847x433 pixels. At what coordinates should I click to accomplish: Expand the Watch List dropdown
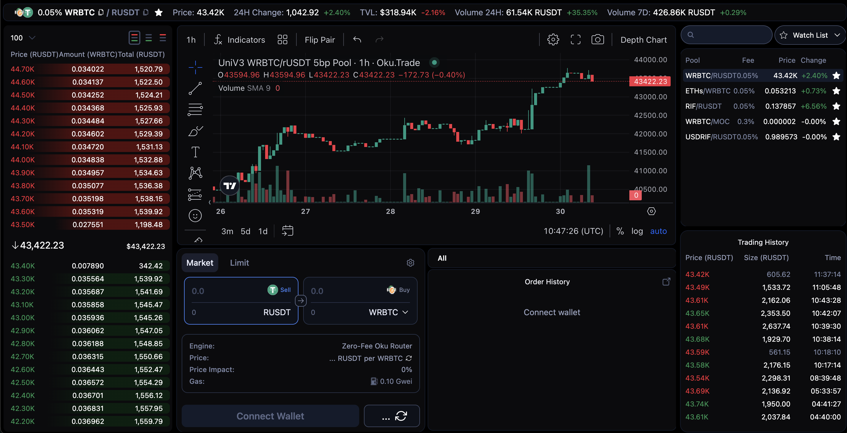click(x=810, y=35)
